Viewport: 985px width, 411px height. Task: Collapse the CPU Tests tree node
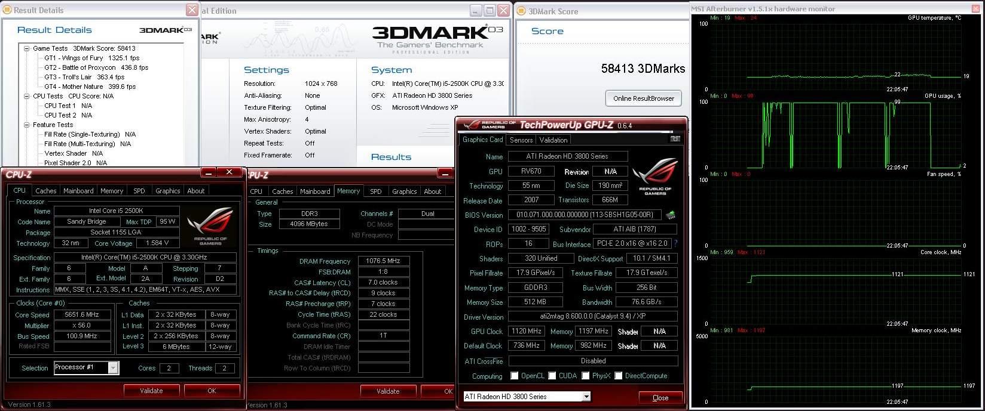[27, 96]
